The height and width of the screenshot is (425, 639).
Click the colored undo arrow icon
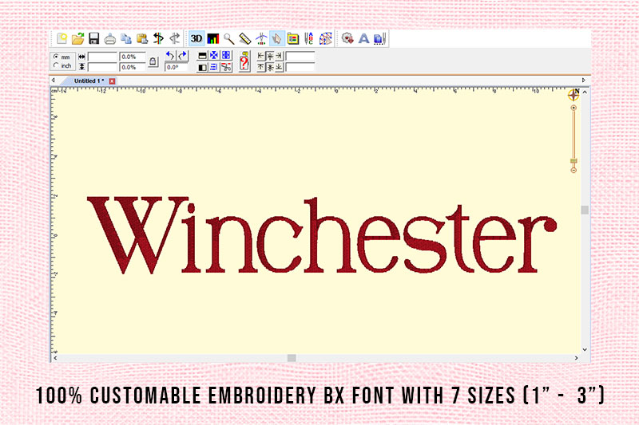[158, 38]
